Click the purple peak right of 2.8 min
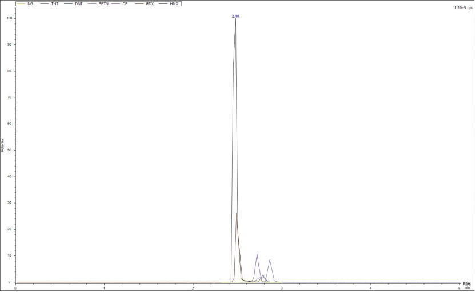The image size is (476, 292). click(x=270, y=260)
